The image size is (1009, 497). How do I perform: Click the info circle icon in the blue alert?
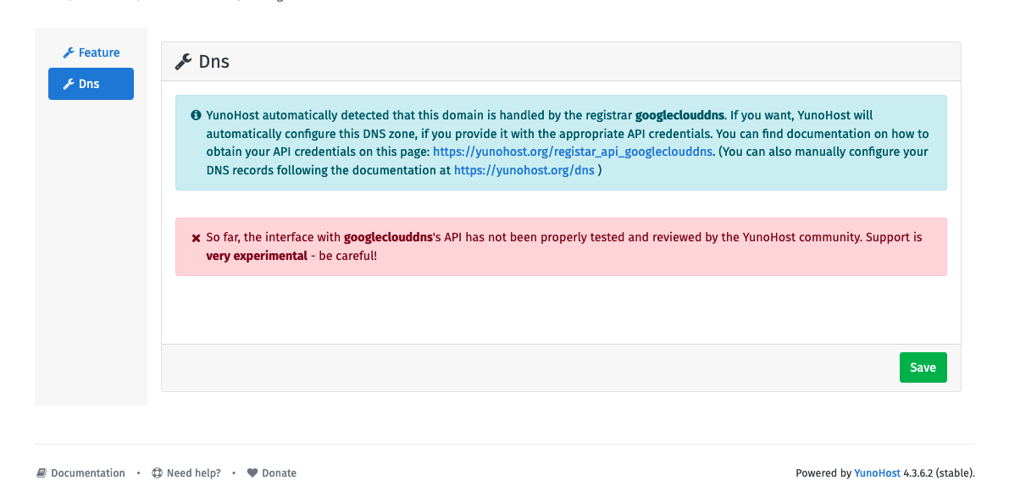[196, 114]
